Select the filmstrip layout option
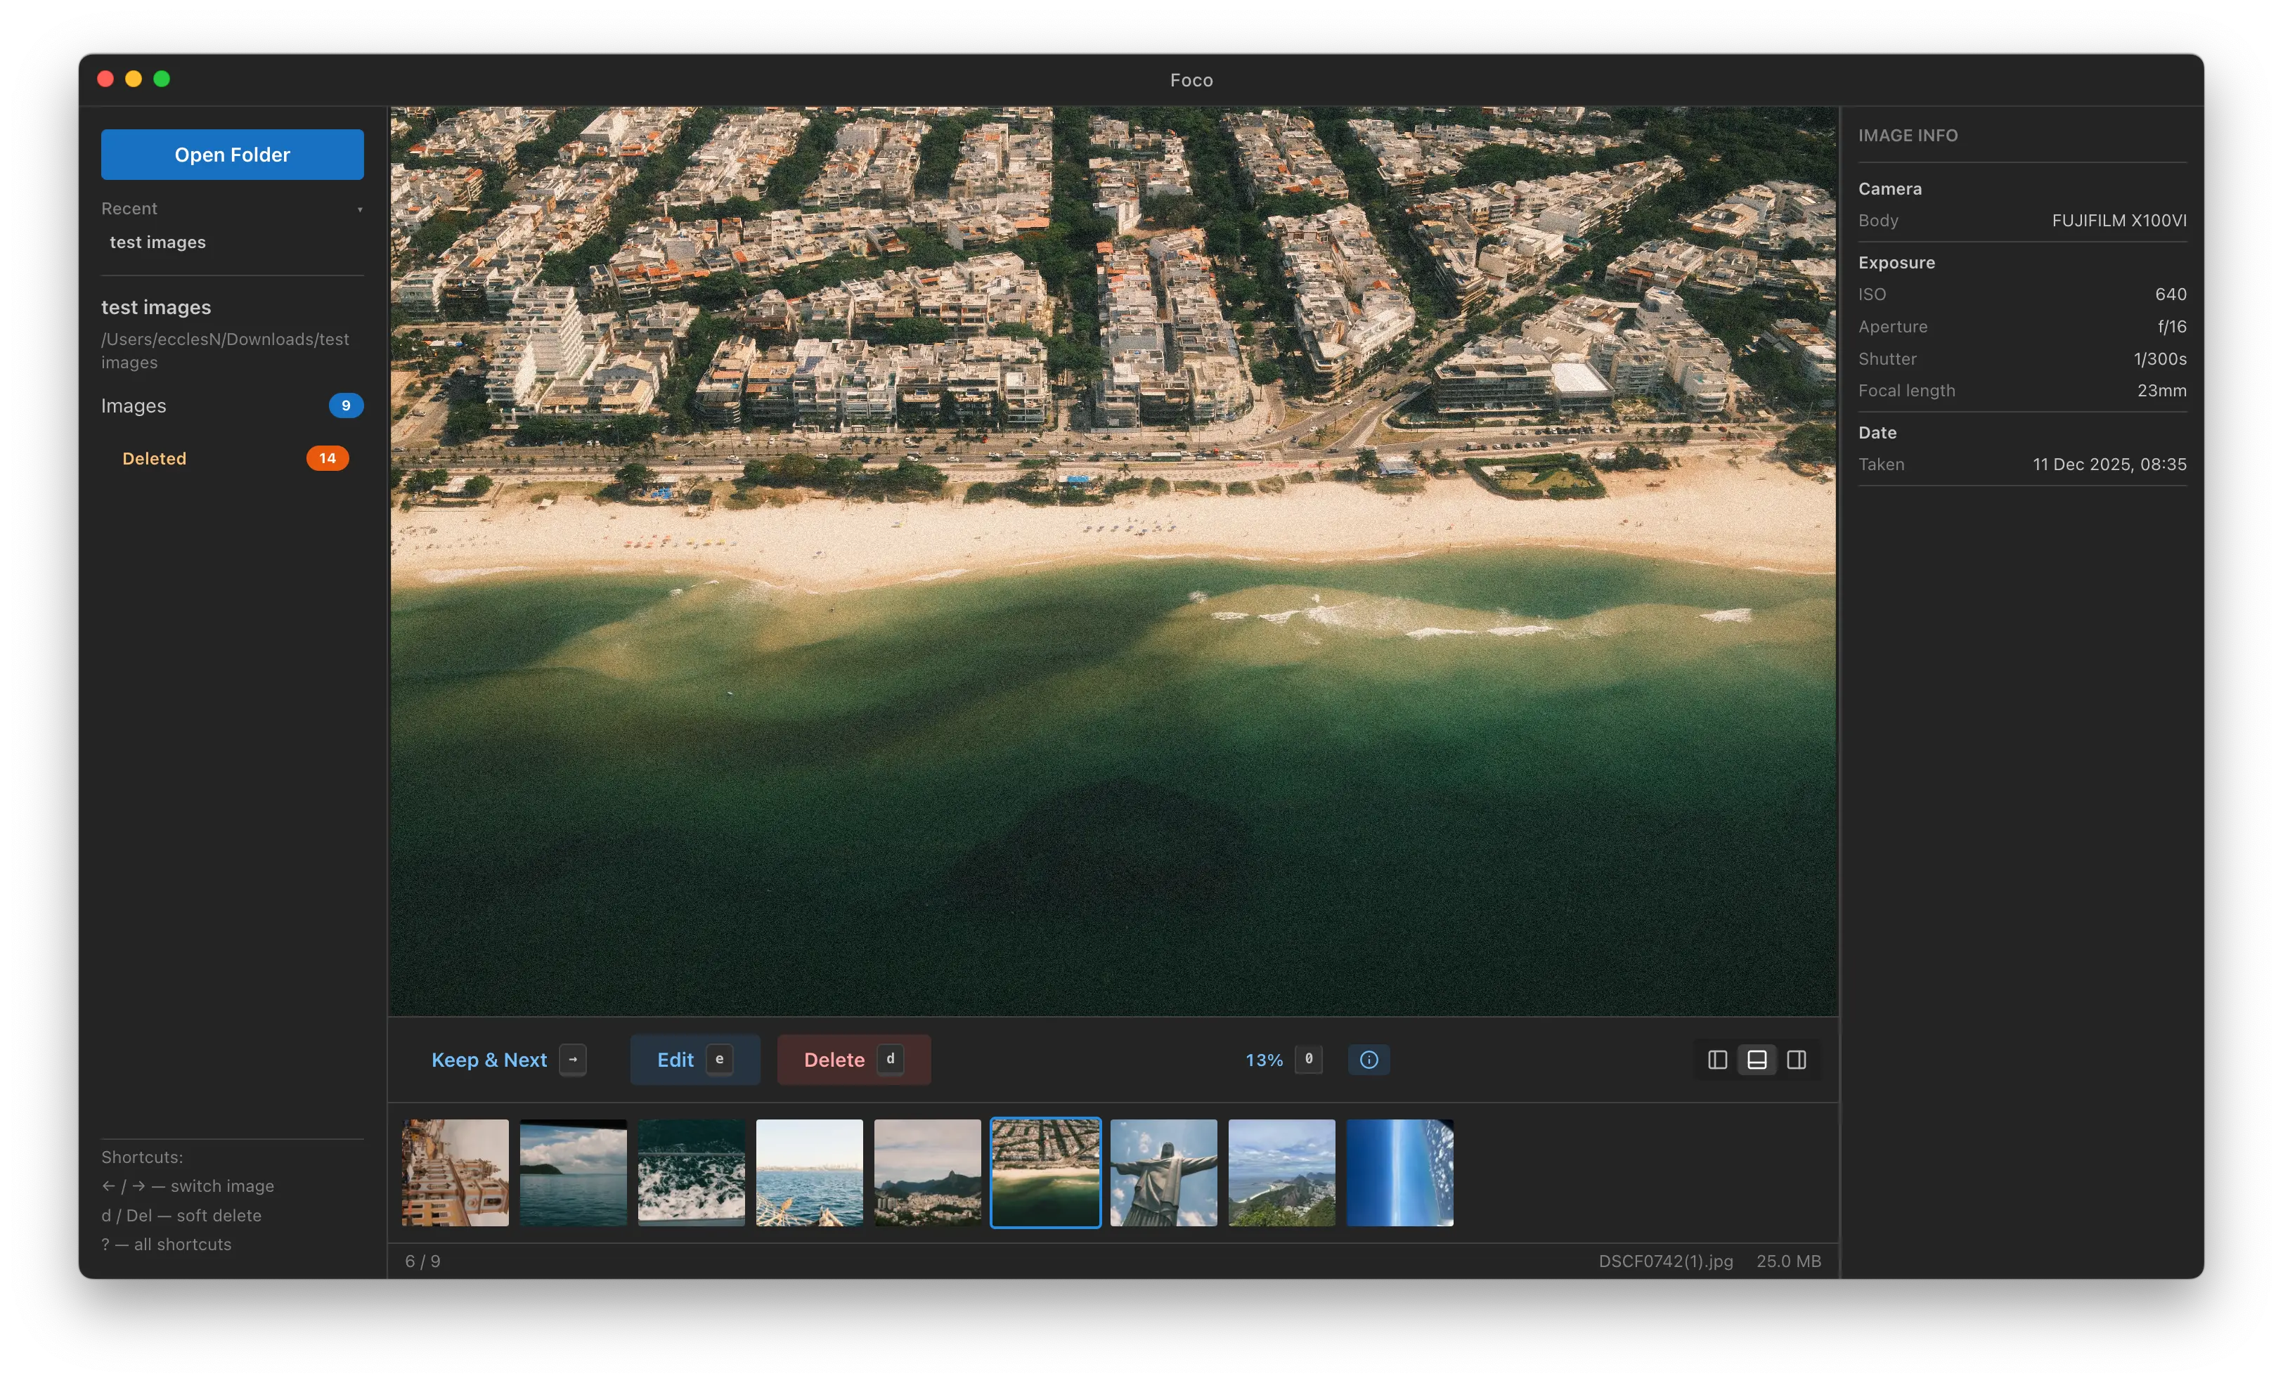 (1757, 1060)
